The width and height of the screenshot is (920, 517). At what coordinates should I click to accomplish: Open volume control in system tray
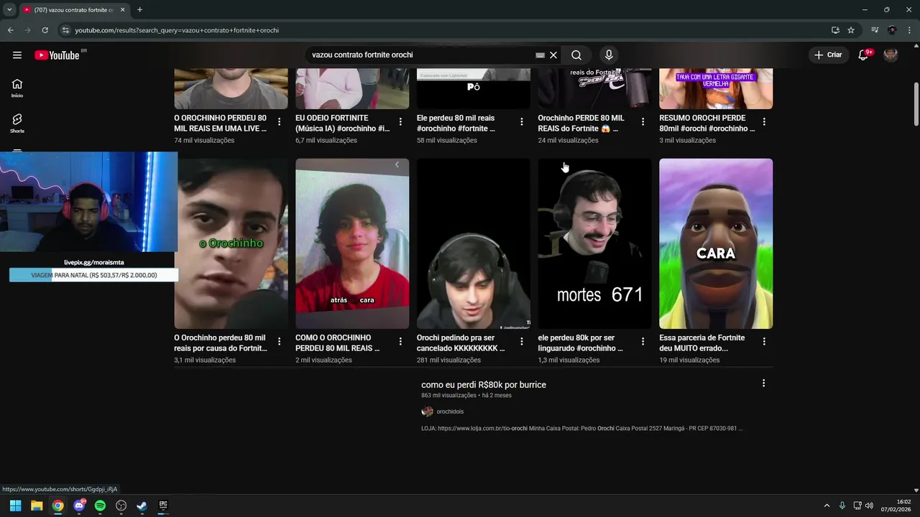(869, 506)
